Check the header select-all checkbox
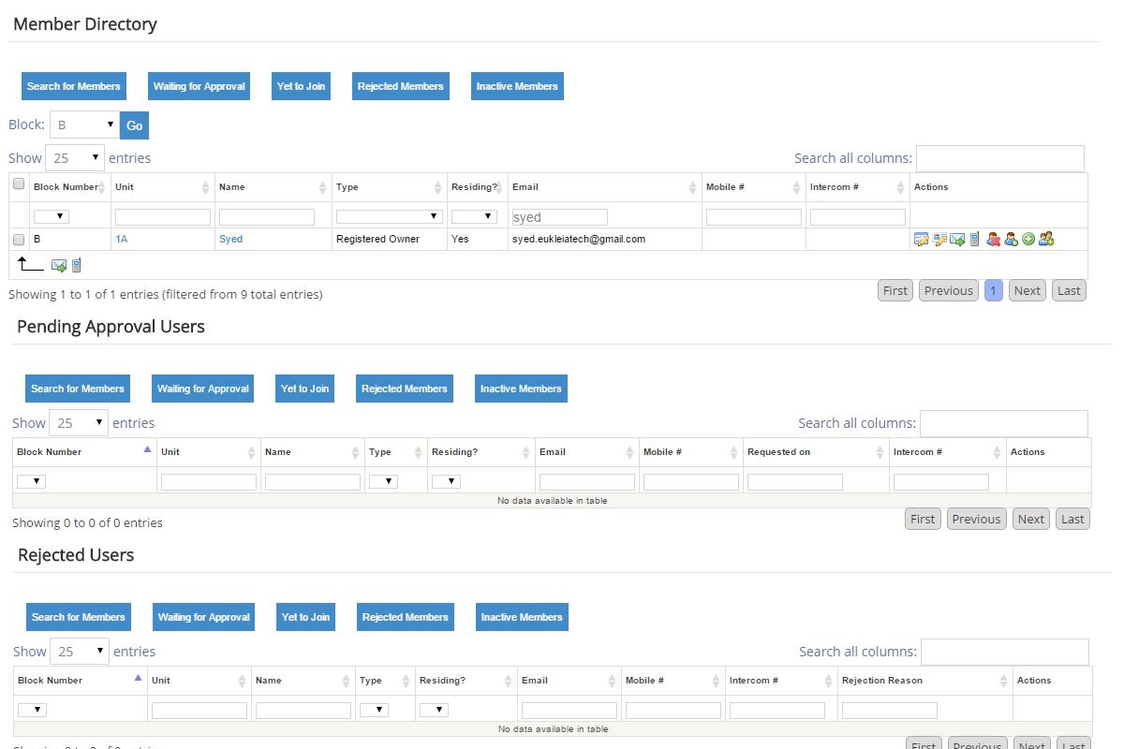This screenshot has width=1124, height=749. coord(17,184)
